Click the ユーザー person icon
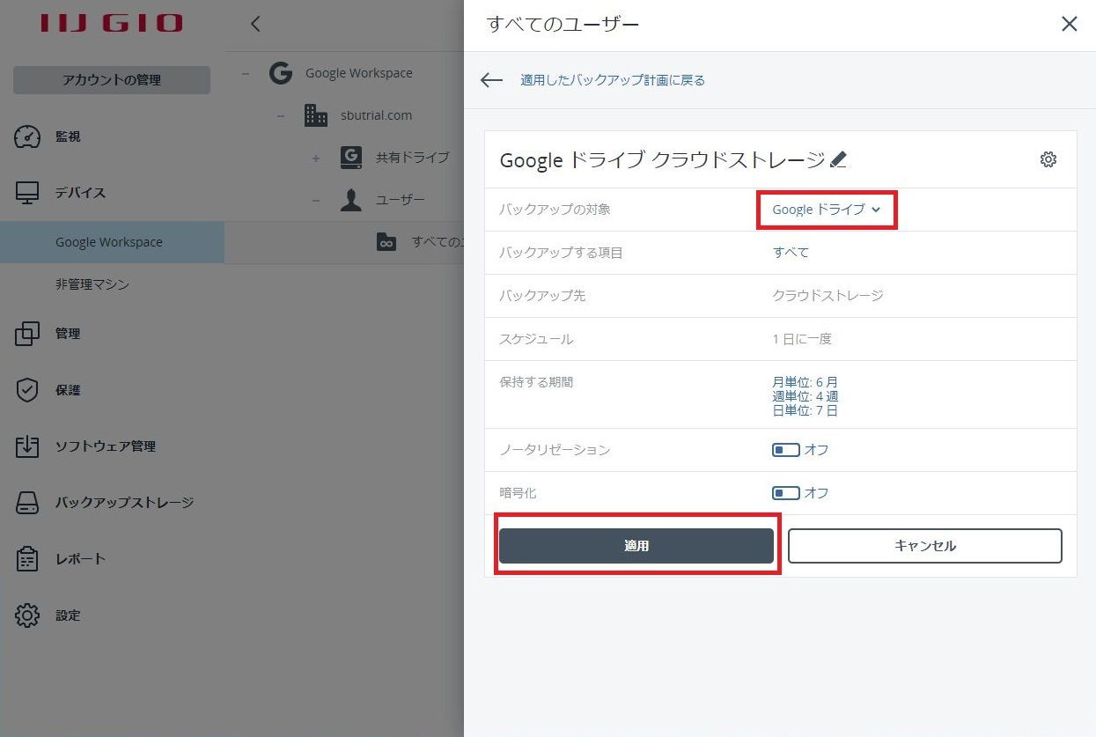Screen dimensions: 1096x737 351,200
